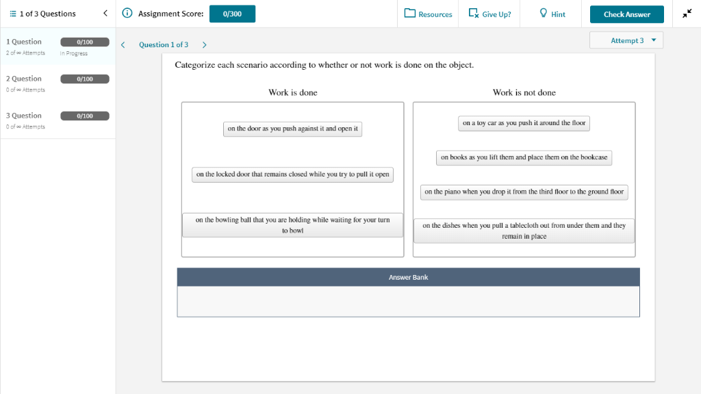Click the Give Up? icon

point(472,13)
